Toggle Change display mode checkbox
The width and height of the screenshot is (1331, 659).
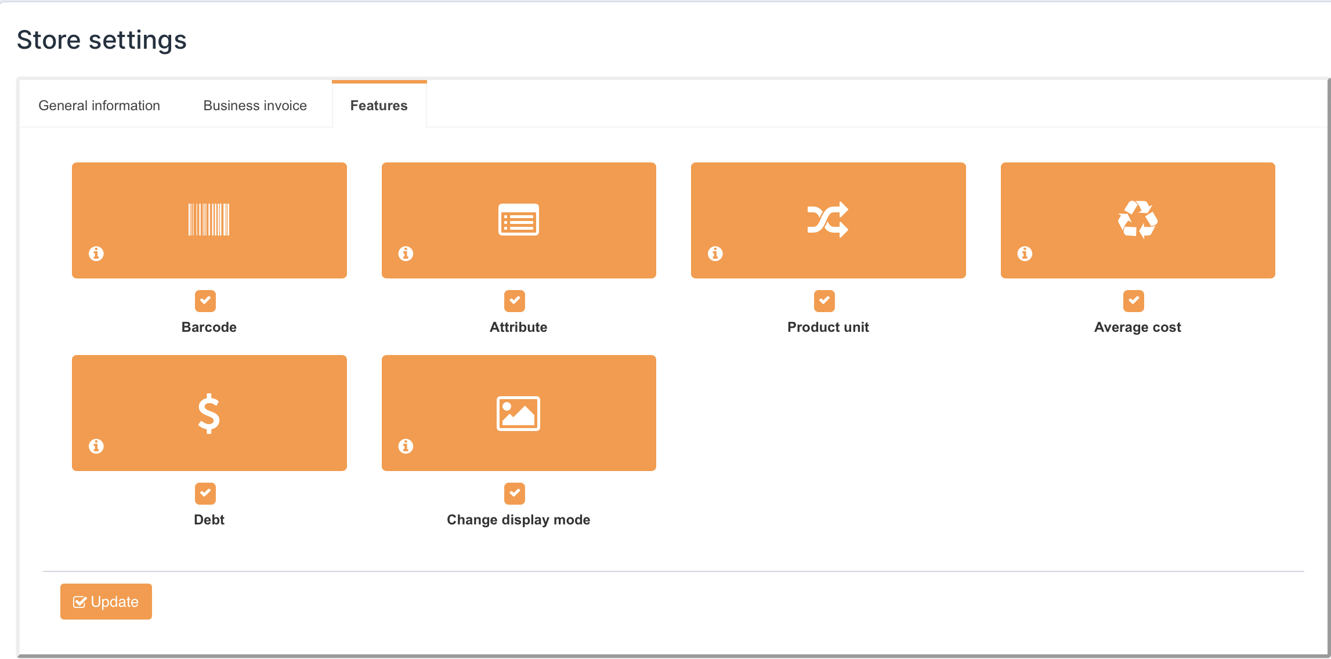click(x=515, y=493)
